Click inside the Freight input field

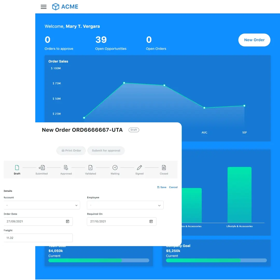[38, 238]
